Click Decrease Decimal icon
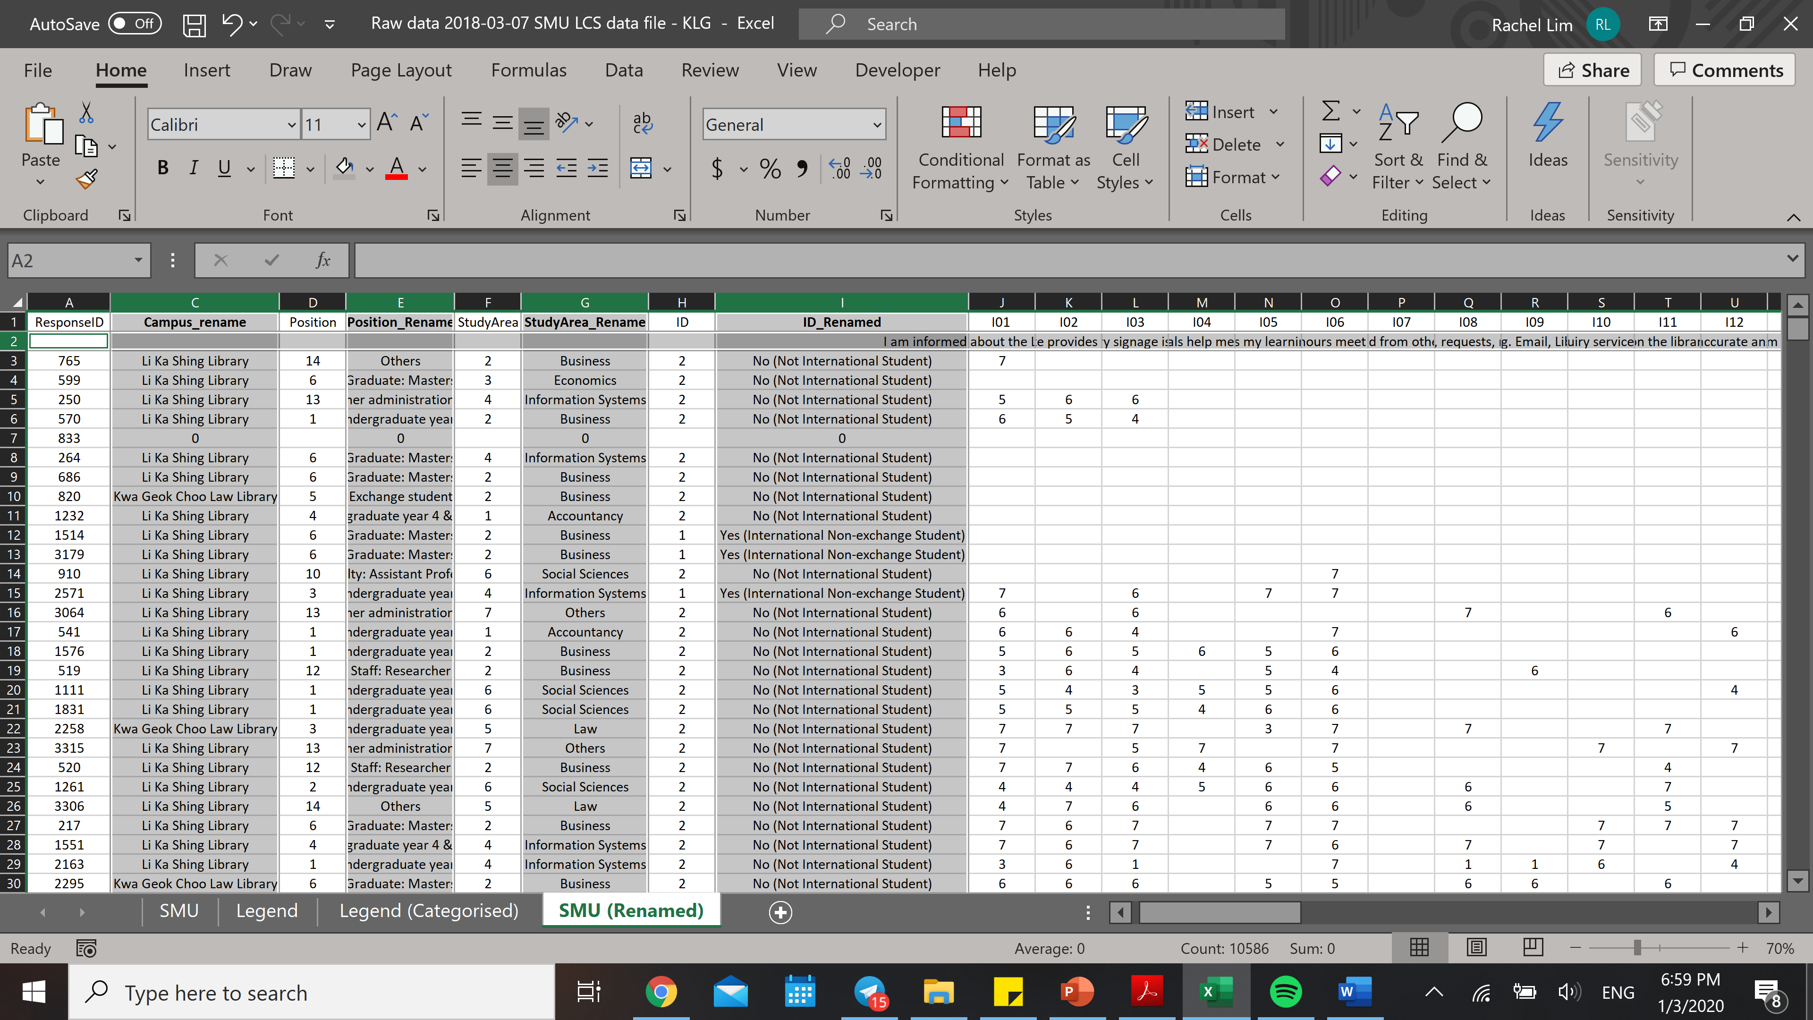 click(871, 168)
